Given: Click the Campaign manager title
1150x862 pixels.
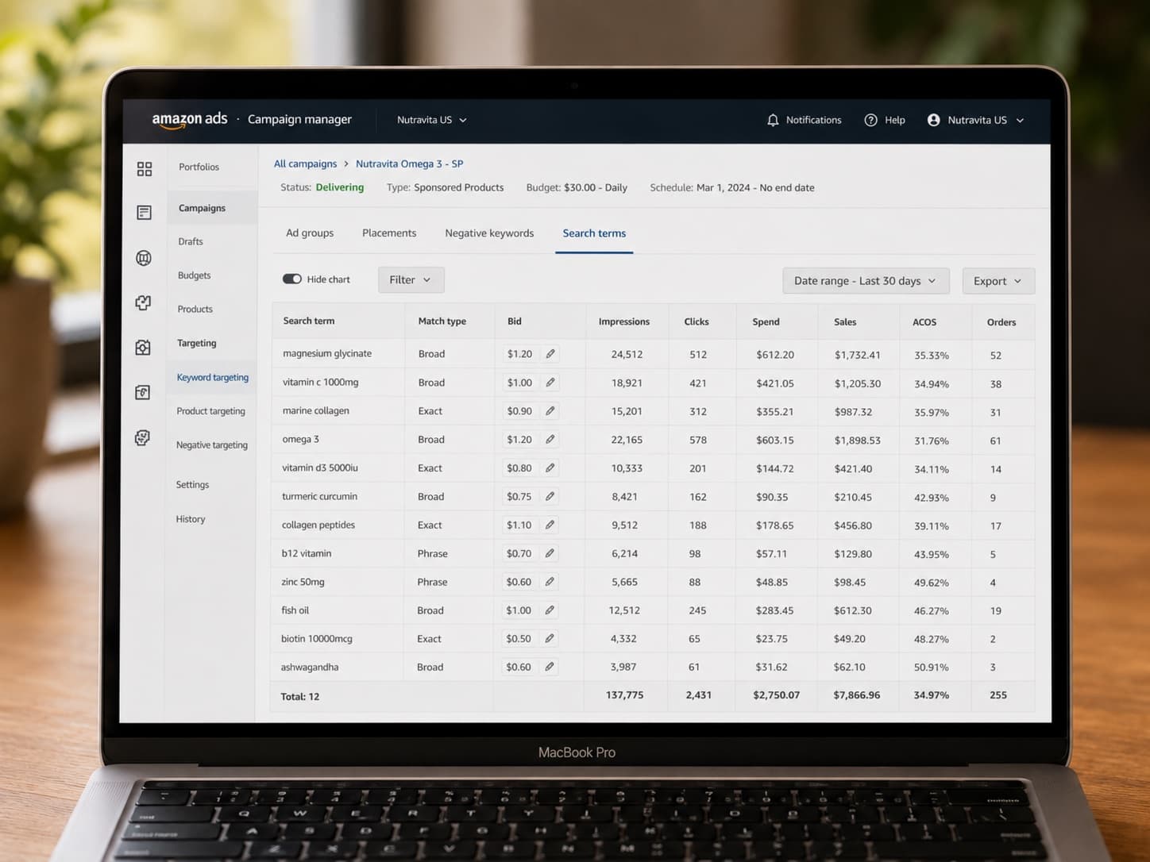Looking at the screenshot, I should point(299,119).
